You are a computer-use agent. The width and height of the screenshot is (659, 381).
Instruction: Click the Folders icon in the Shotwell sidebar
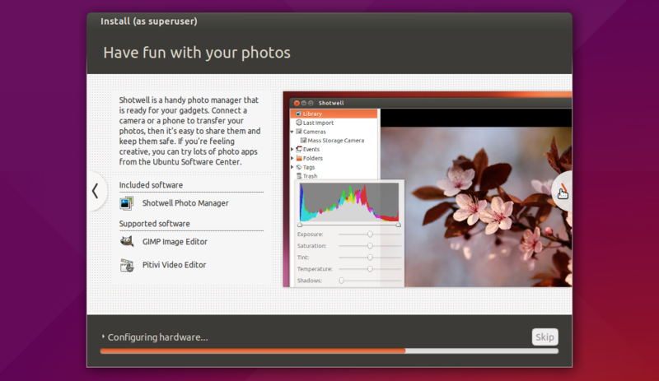click(x=299, y=158)
